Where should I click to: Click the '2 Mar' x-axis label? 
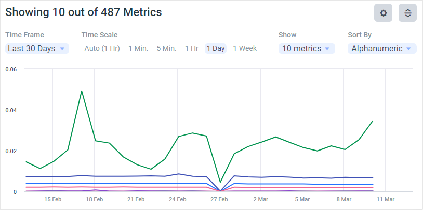[261, 199]
